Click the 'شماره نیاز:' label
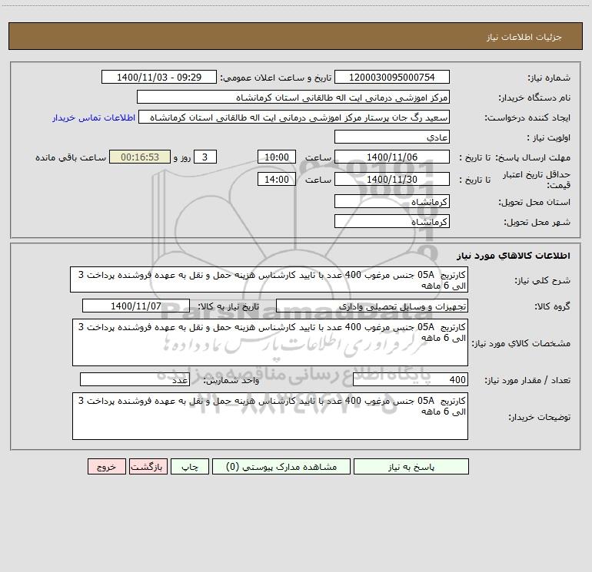This screenshot has height=572, width=592. 549,78
